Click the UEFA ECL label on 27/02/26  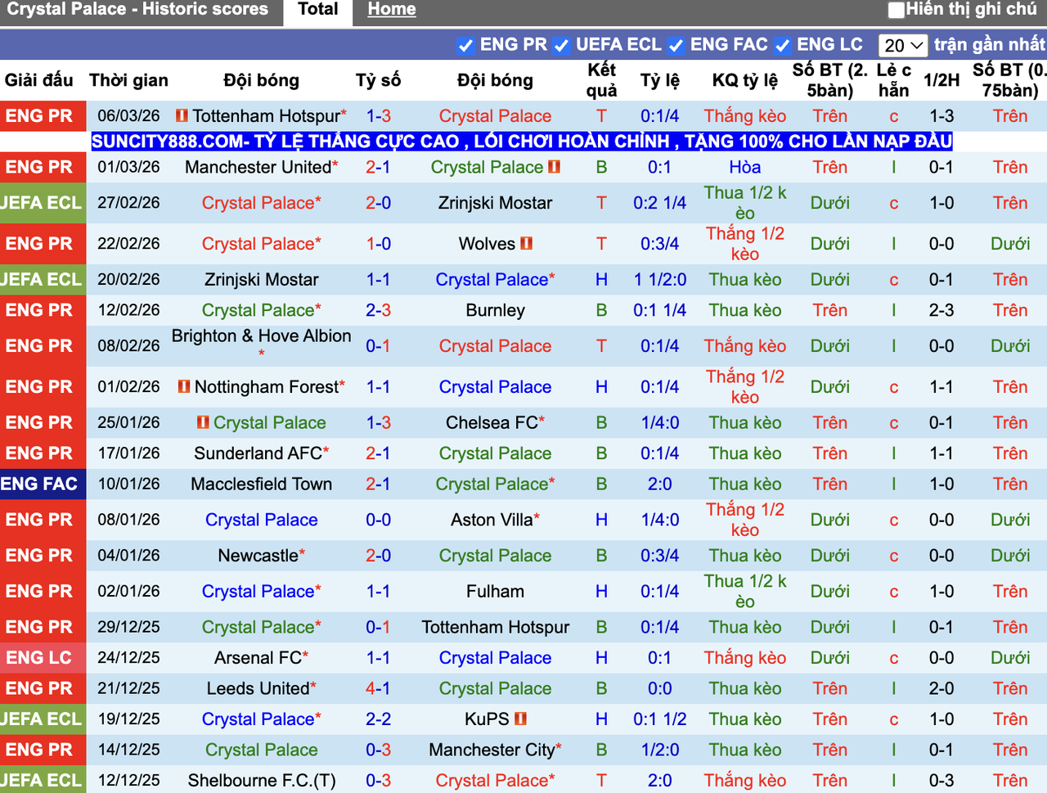pyautogui.click(x=43, y=203)
